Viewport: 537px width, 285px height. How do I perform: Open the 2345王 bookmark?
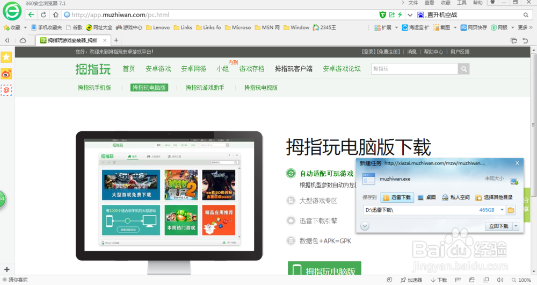coord(324,27)
